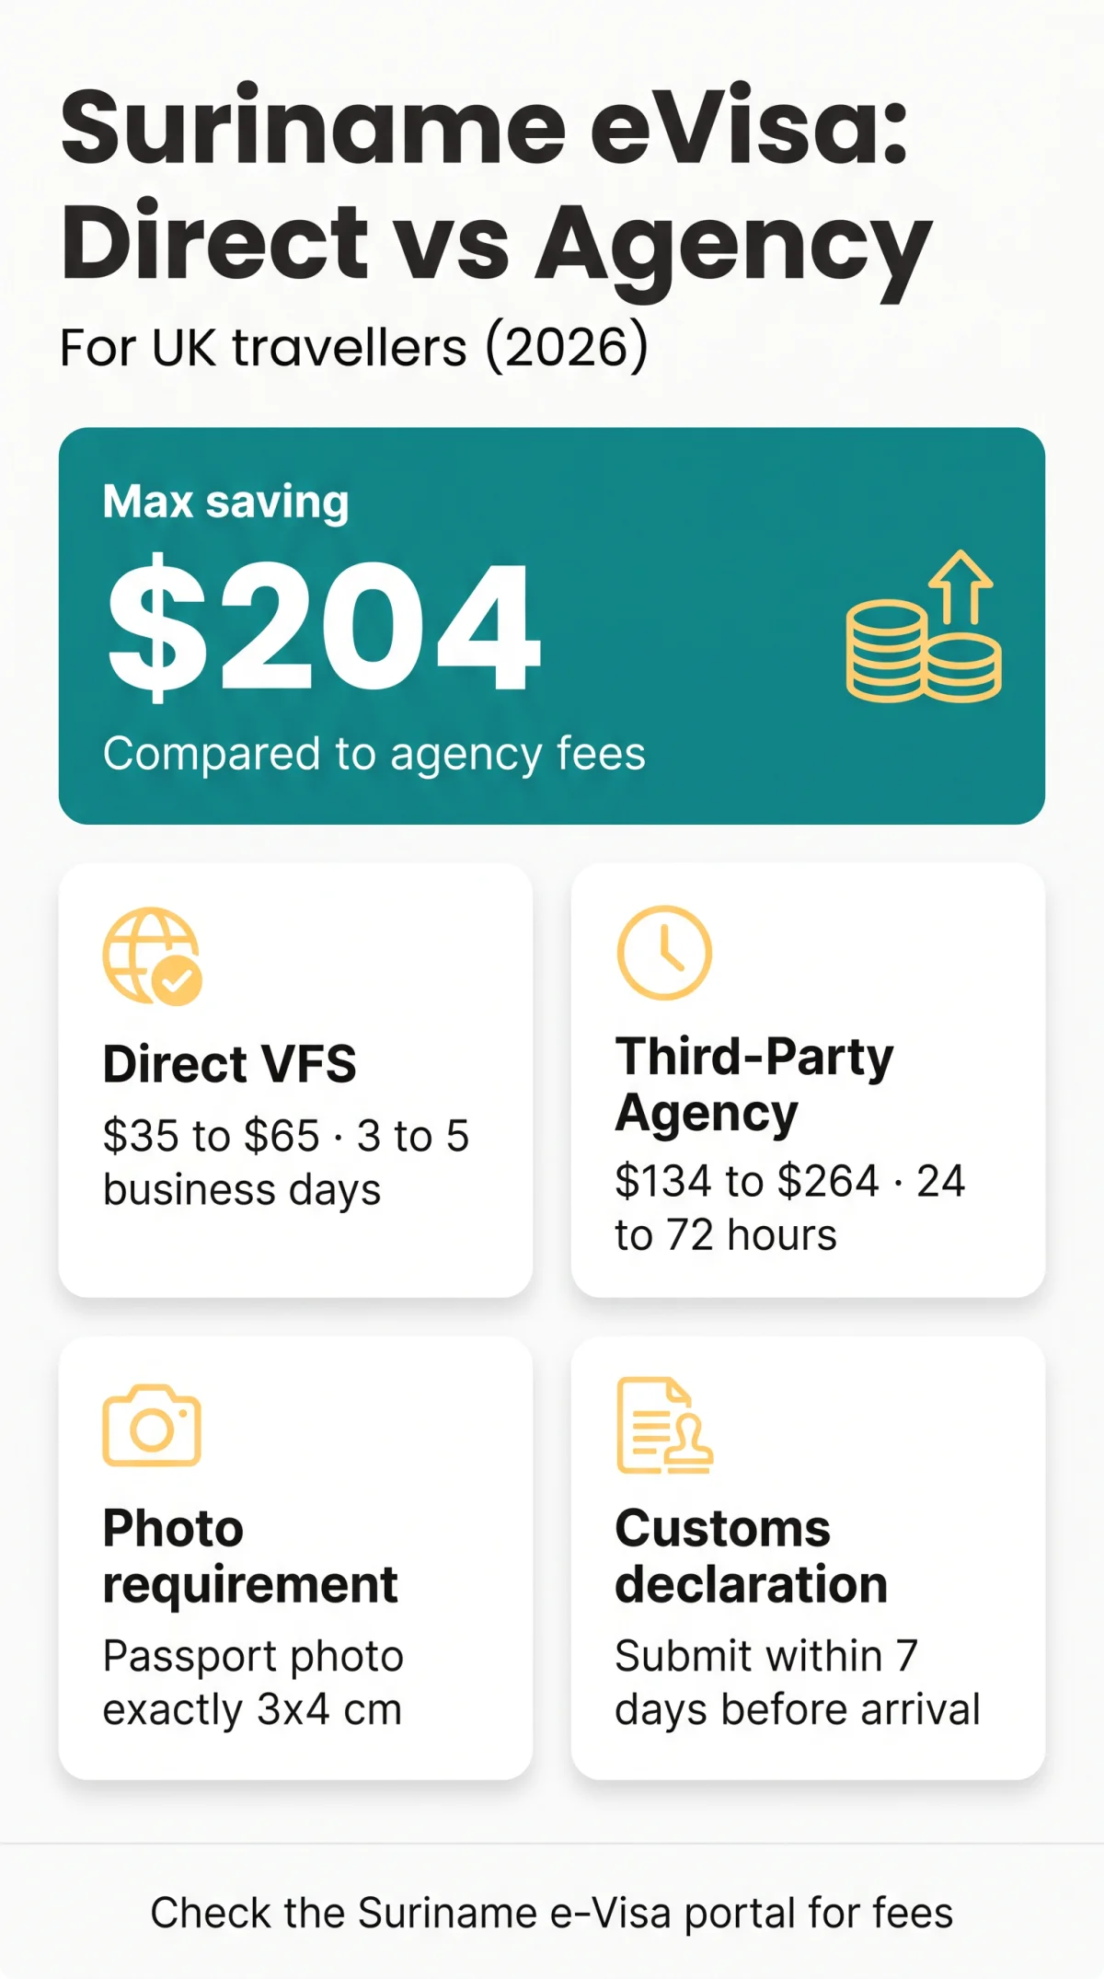Click the stacked coins with arrow icon

[x=924, y=626]
